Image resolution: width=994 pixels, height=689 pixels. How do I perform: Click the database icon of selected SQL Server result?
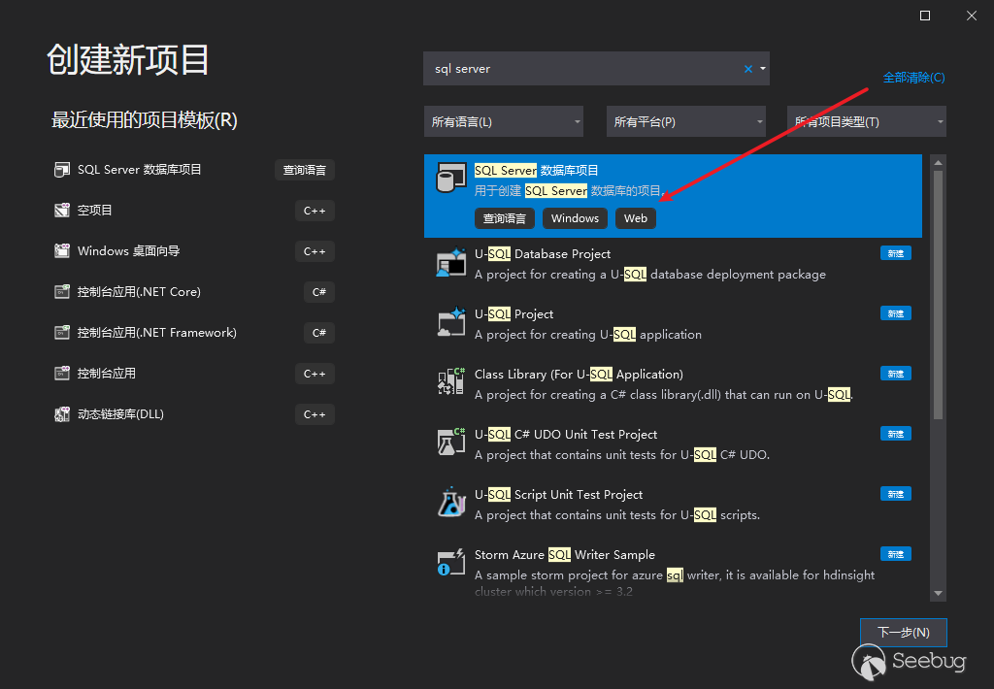(x=450, y=178)
